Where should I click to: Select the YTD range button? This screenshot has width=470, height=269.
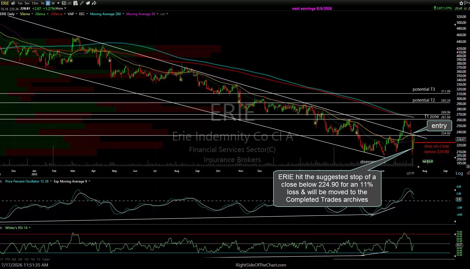click(x=7, y=259)
